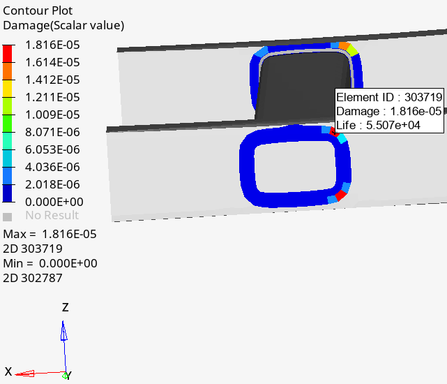Screen dimensions: 447x384
Task: Click legend value 1.614E-05
Action: pyautogui.click(x=52, y=63)
